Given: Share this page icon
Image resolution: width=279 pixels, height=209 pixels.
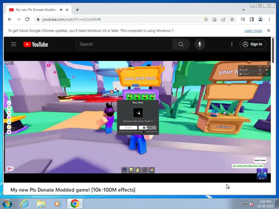Looking at the screenshot, I should pyautogui.click(x=223, y=19).
